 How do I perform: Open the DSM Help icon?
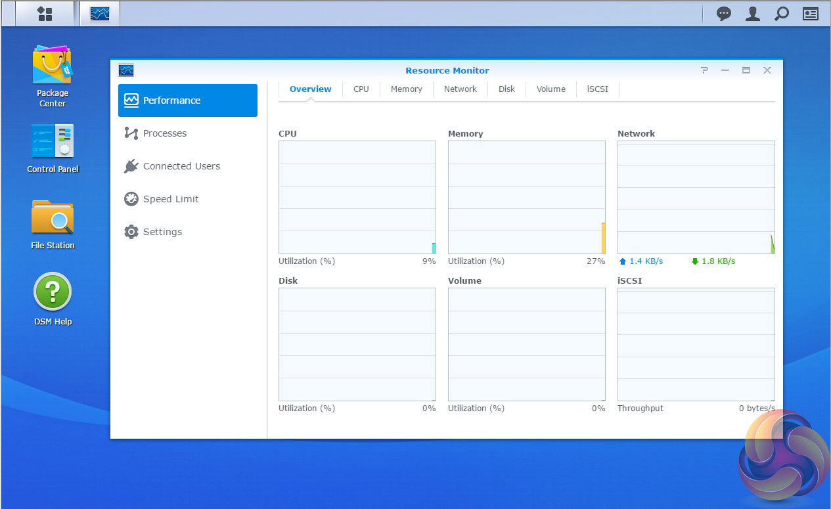[x=53, y=292]
